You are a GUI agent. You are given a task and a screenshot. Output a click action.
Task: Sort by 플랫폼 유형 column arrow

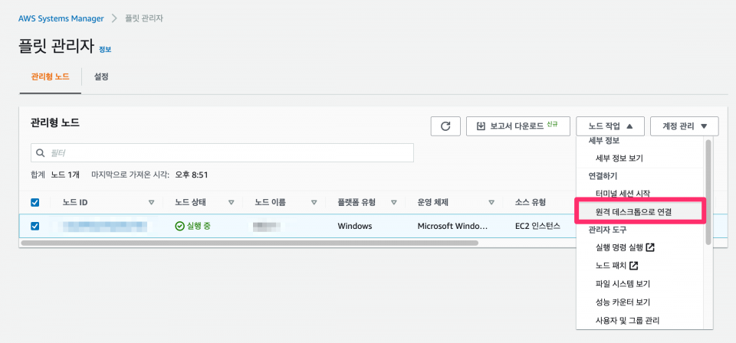pos(394,203)
